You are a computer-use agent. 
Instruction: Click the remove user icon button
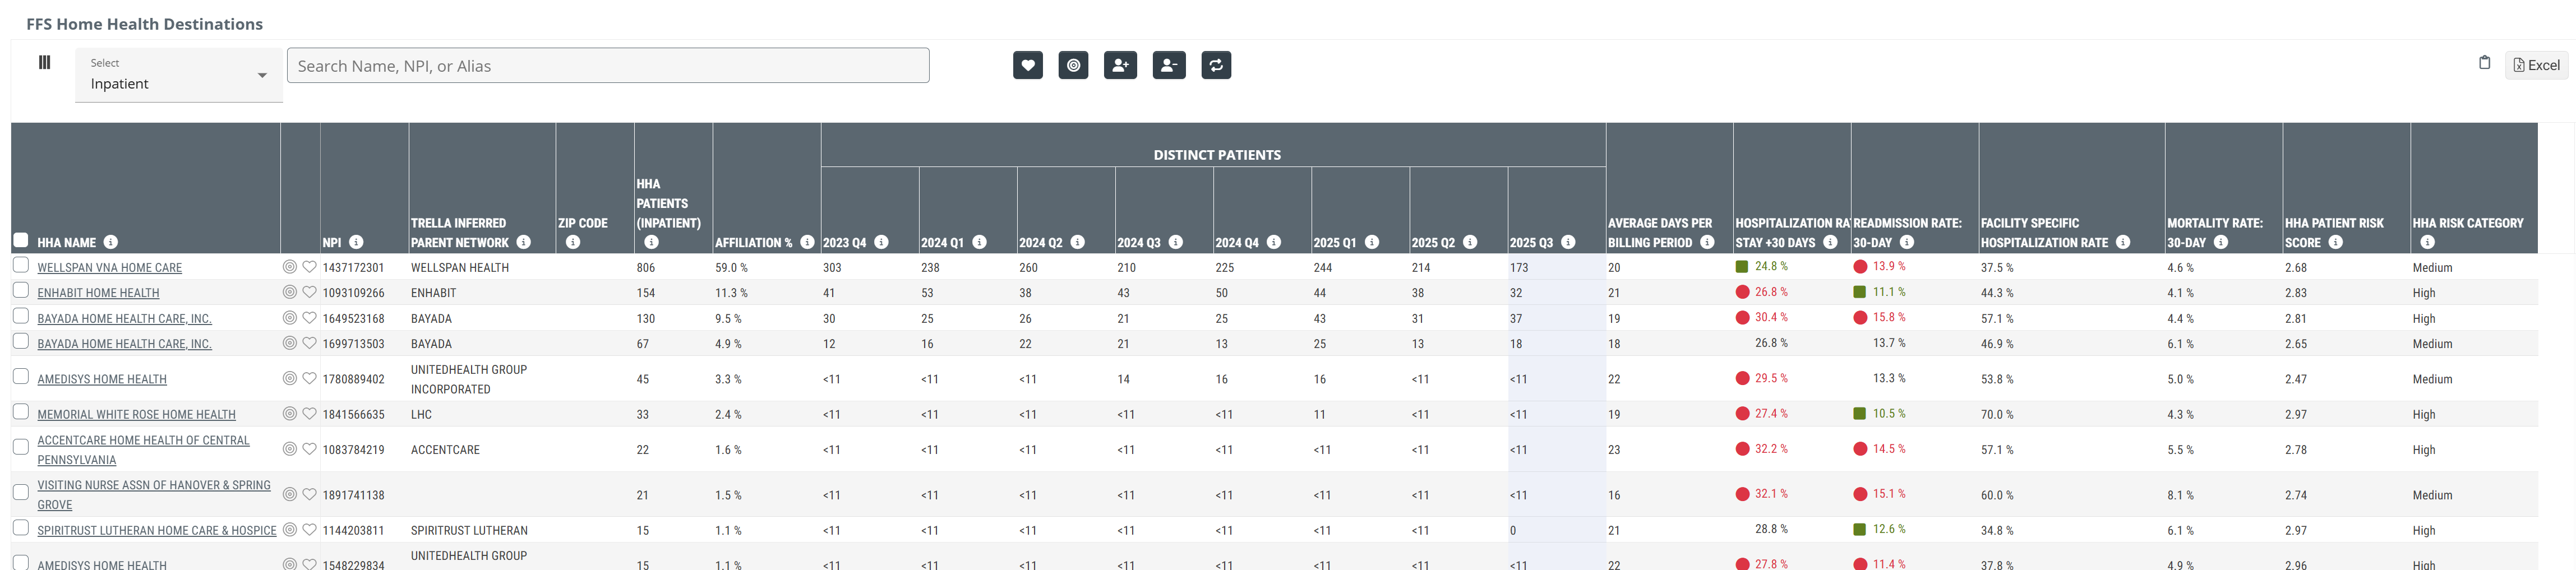coord(1168,66)
